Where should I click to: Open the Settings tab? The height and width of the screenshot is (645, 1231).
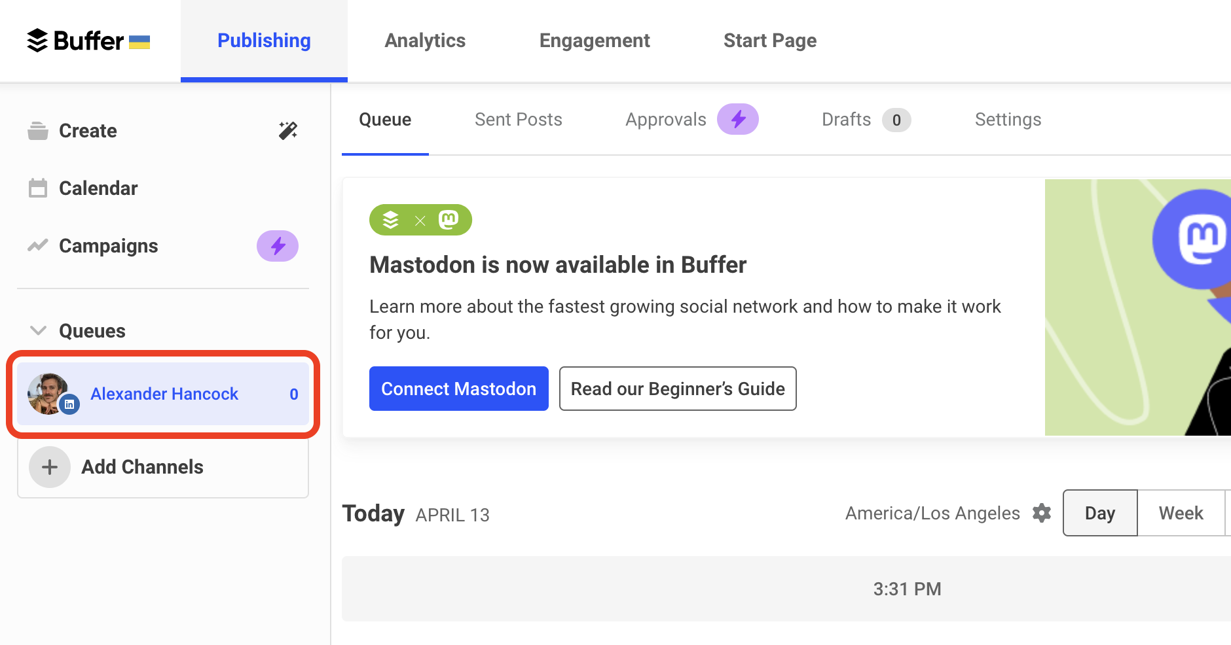click(1008, 120)
